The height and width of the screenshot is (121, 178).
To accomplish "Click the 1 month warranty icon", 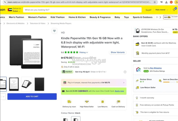I will [x=137, y=98].
